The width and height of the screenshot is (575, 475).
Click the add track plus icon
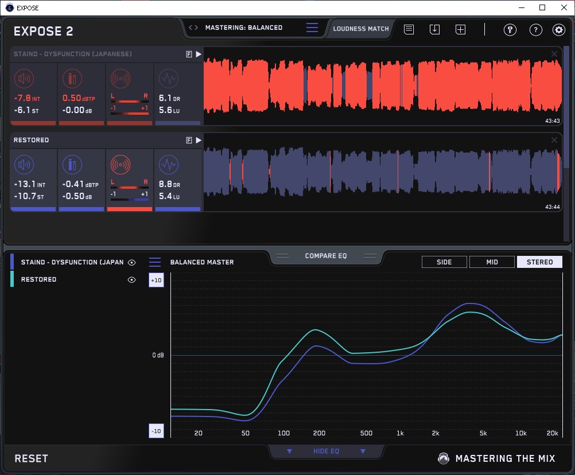(460, 29)
